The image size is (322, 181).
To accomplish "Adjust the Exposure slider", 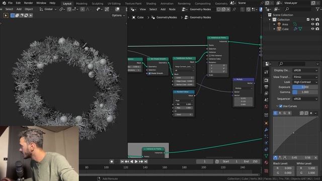I will pos(305,87).
